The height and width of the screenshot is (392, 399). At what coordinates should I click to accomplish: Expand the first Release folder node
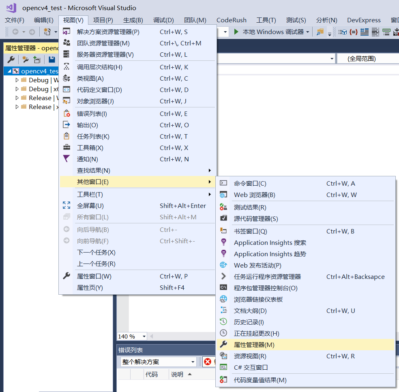[x=17, y=98]
